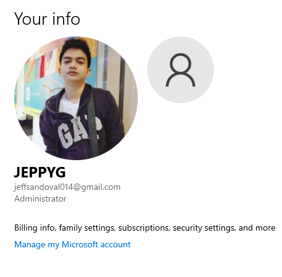Open the Manage my Microsoft account link
Image resolution: width=282 pixels, height=277 pixels.
(x=72, y=245)
